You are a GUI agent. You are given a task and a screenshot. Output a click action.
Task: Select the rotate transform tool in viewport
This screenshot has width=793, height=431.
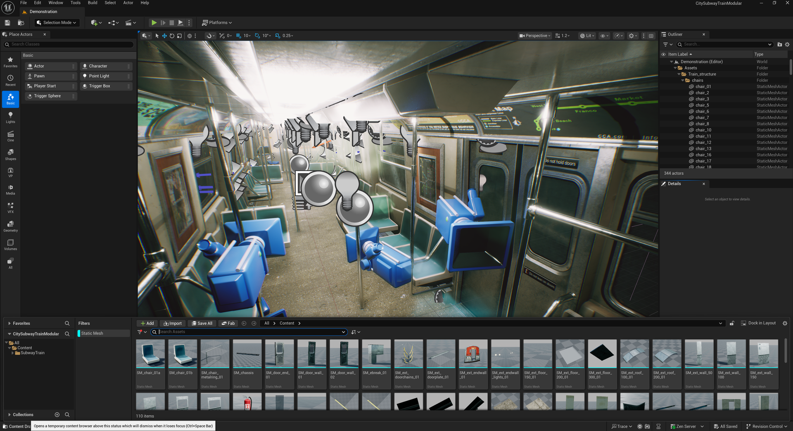tap(172, 36)
